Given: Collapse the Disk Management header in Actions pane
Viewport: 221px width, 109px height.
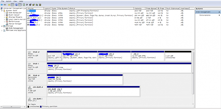Looking at the screenshot, I should click(x=219, y=12).
